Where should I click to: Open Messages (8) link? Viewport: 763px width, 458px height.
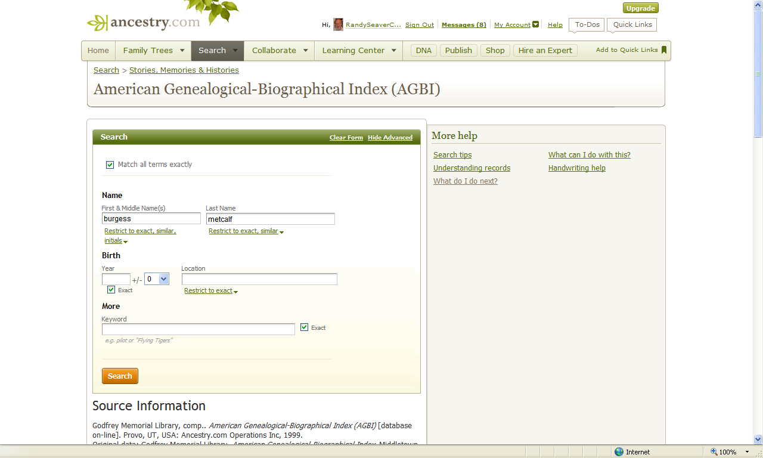pyautogui.click(x=464, y=25)
